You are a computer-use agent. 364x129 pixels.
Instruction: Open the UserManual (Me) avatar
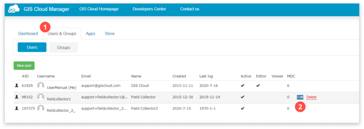click(41, 86)
